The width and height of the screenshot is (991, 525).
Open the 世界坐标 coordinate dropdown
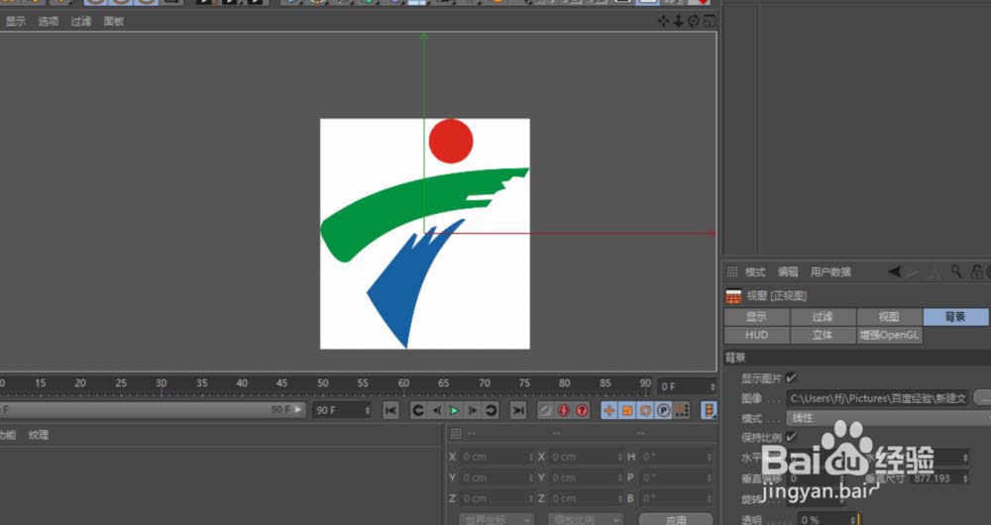tap(495, 519)
